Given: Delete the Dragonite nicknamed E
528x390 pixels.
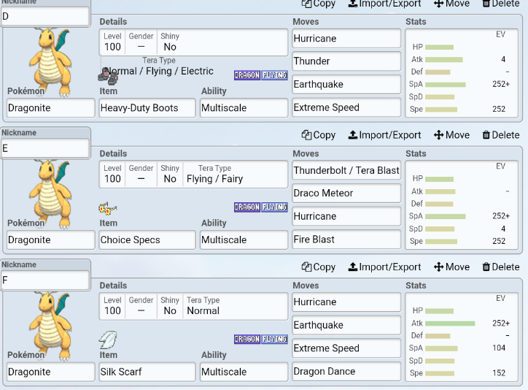Looking at the screenshot, I should click(501, 135).
